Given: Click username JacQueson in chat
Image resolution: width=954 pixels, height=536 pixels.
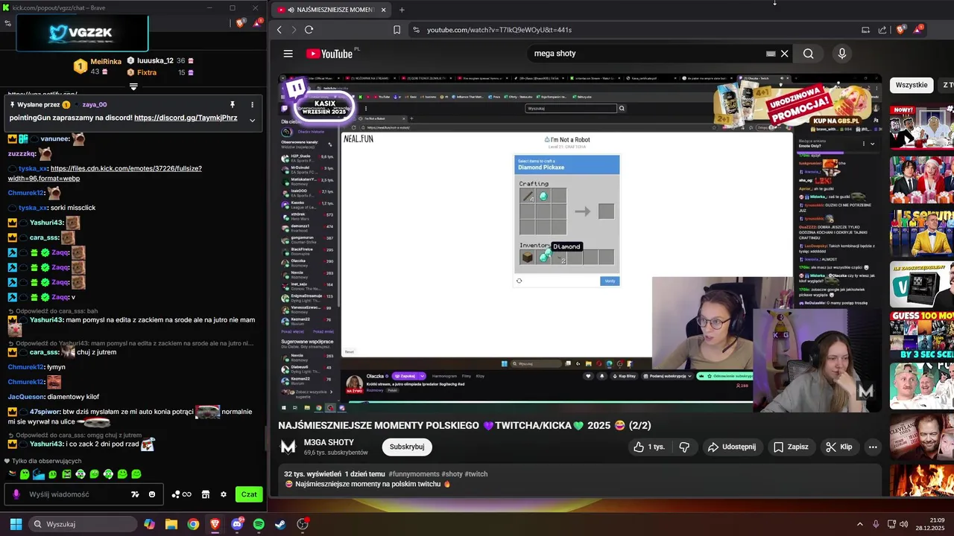Looking at the screenshot, I should click(27, 397).
